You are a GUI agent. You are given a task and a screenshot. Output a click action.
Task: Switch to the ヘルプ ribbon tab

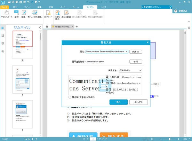pos(103,7)
